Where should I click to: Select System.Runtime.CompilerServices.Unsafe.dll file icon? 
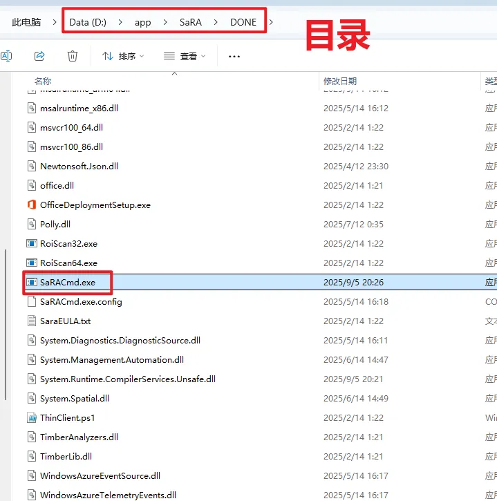[x=32, y=379]
